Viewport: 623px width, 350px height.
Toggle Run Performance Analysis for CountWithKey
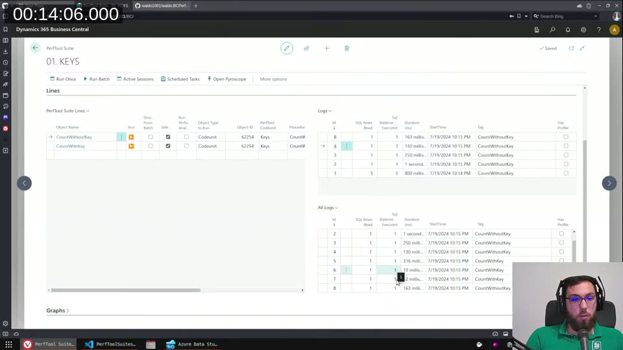click(x=186, y=146)
